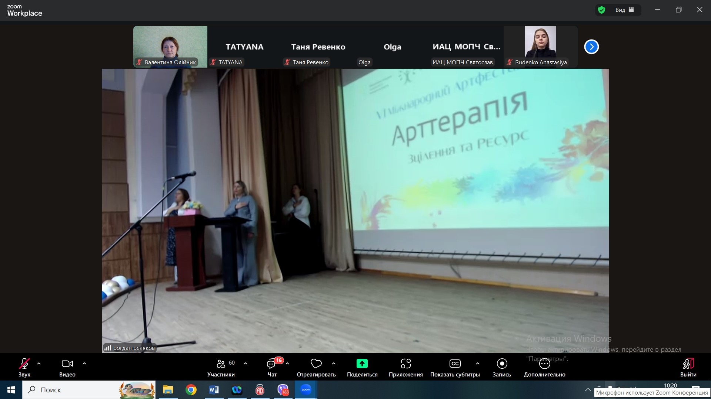Click green Поделиться share screen icon
The image size is (711, 399).
[x=362, y=364]
